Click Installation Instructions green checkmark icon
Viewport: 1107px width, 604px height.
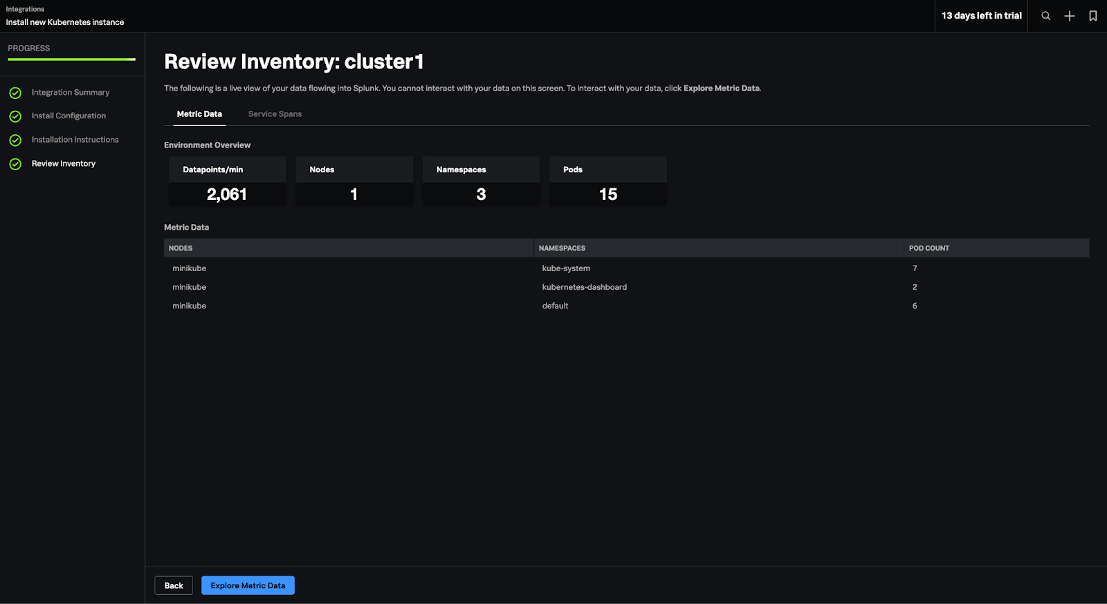point(15,140)
